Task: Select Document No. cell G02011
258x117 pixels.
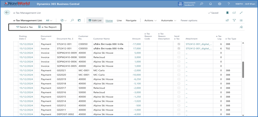Action: click(67, 110)
